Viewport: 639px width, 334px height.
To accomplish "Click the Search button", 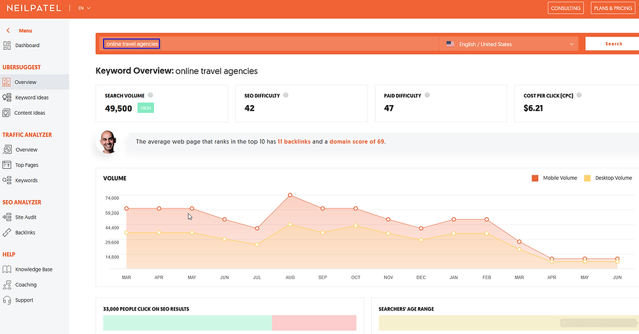I will (x=613, y=44).
